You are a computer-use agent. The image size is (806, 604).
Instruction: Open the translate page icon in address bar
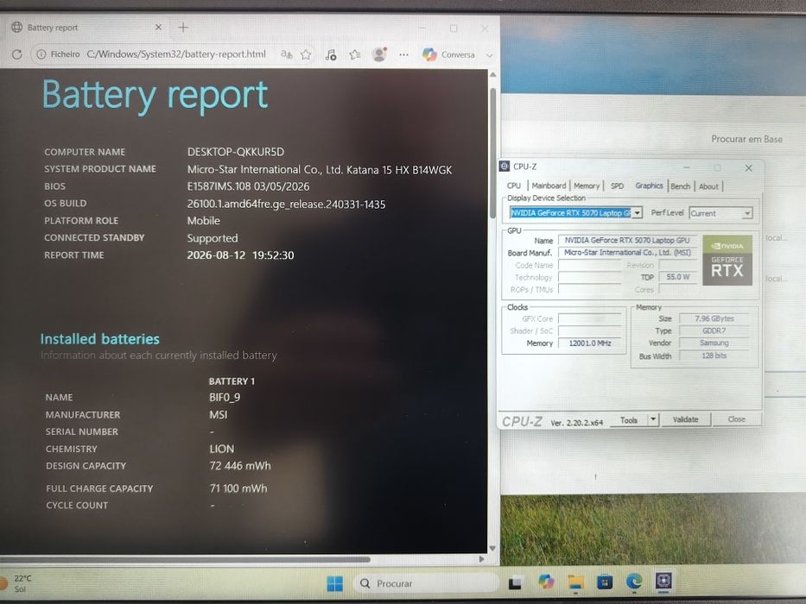286,53
